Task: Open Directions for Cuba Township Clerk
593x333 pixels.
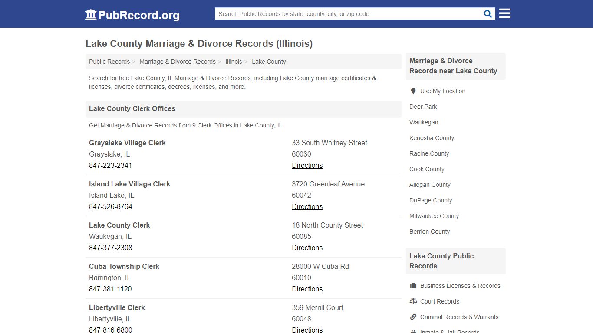Action: pos(307,289)
